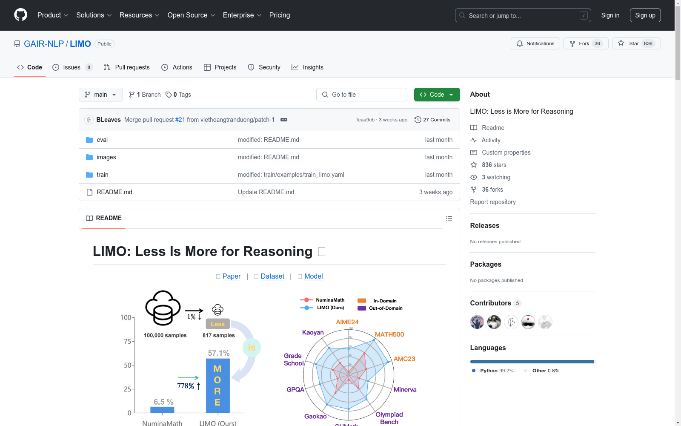Open the 836 stars link

coord(489,165)
